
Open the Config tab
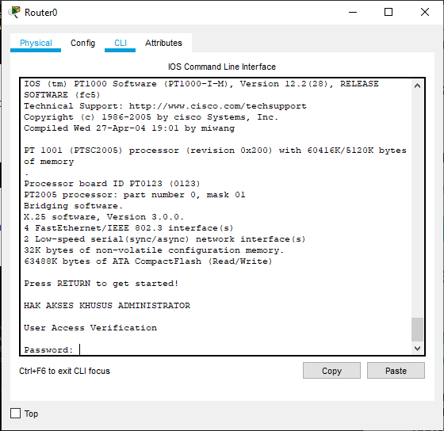82,43
